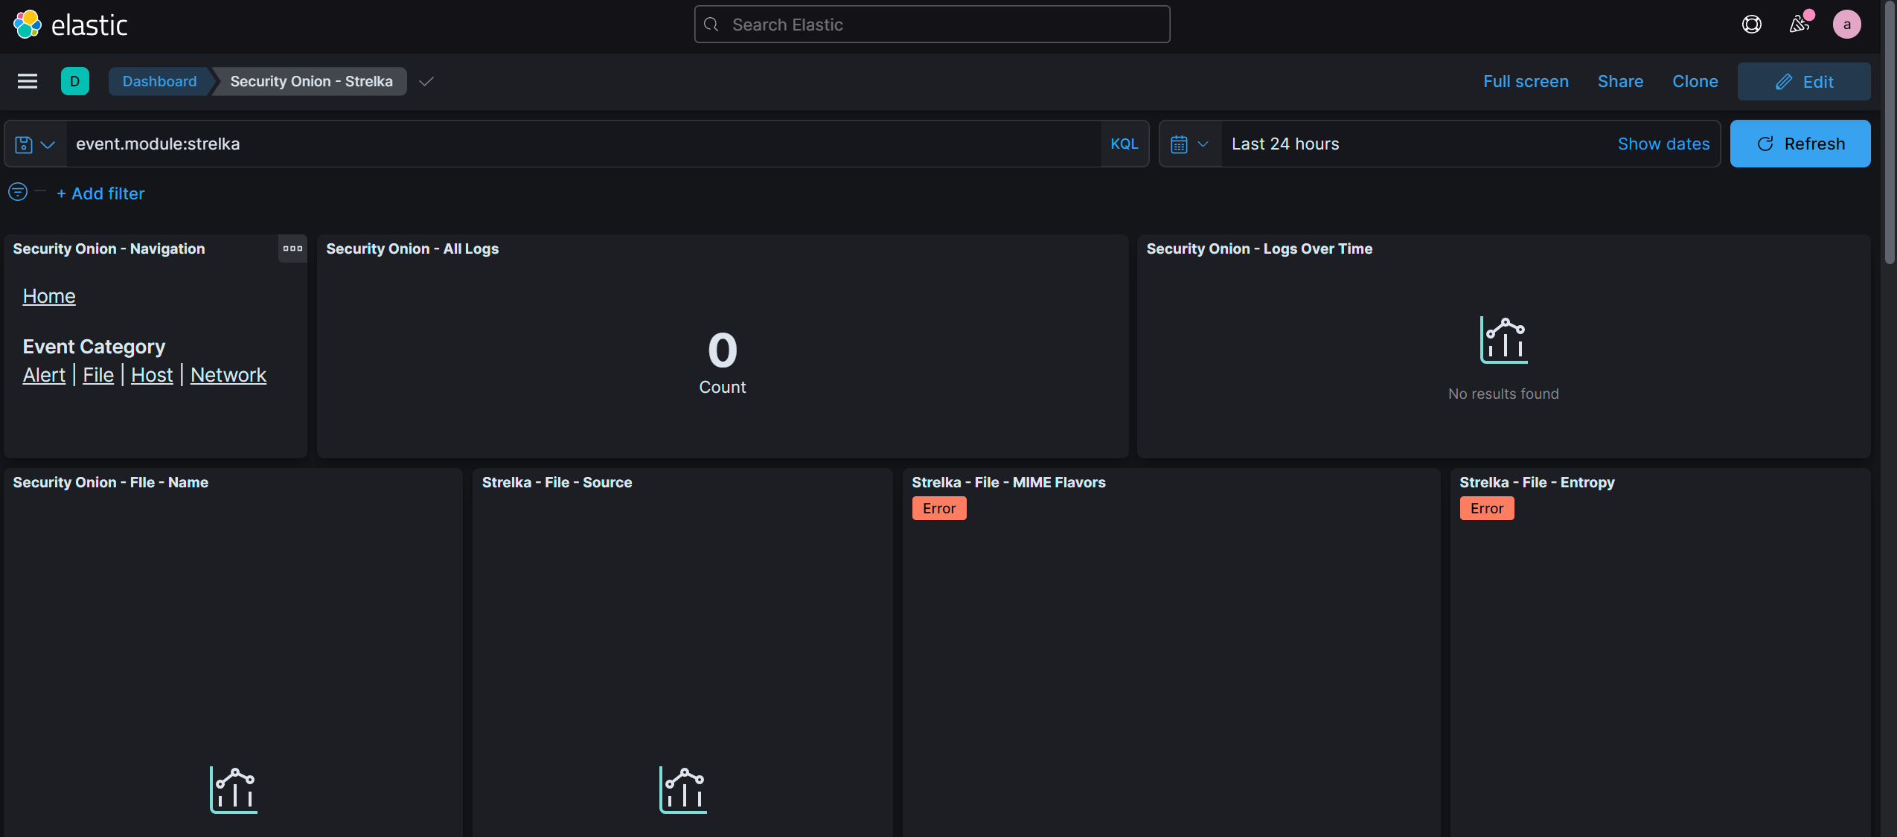Image resolution: width=1897 pixels, height=837 pixels.
Task: Open the help menu lifebuoy icon
Action: tap(1752, 25)
